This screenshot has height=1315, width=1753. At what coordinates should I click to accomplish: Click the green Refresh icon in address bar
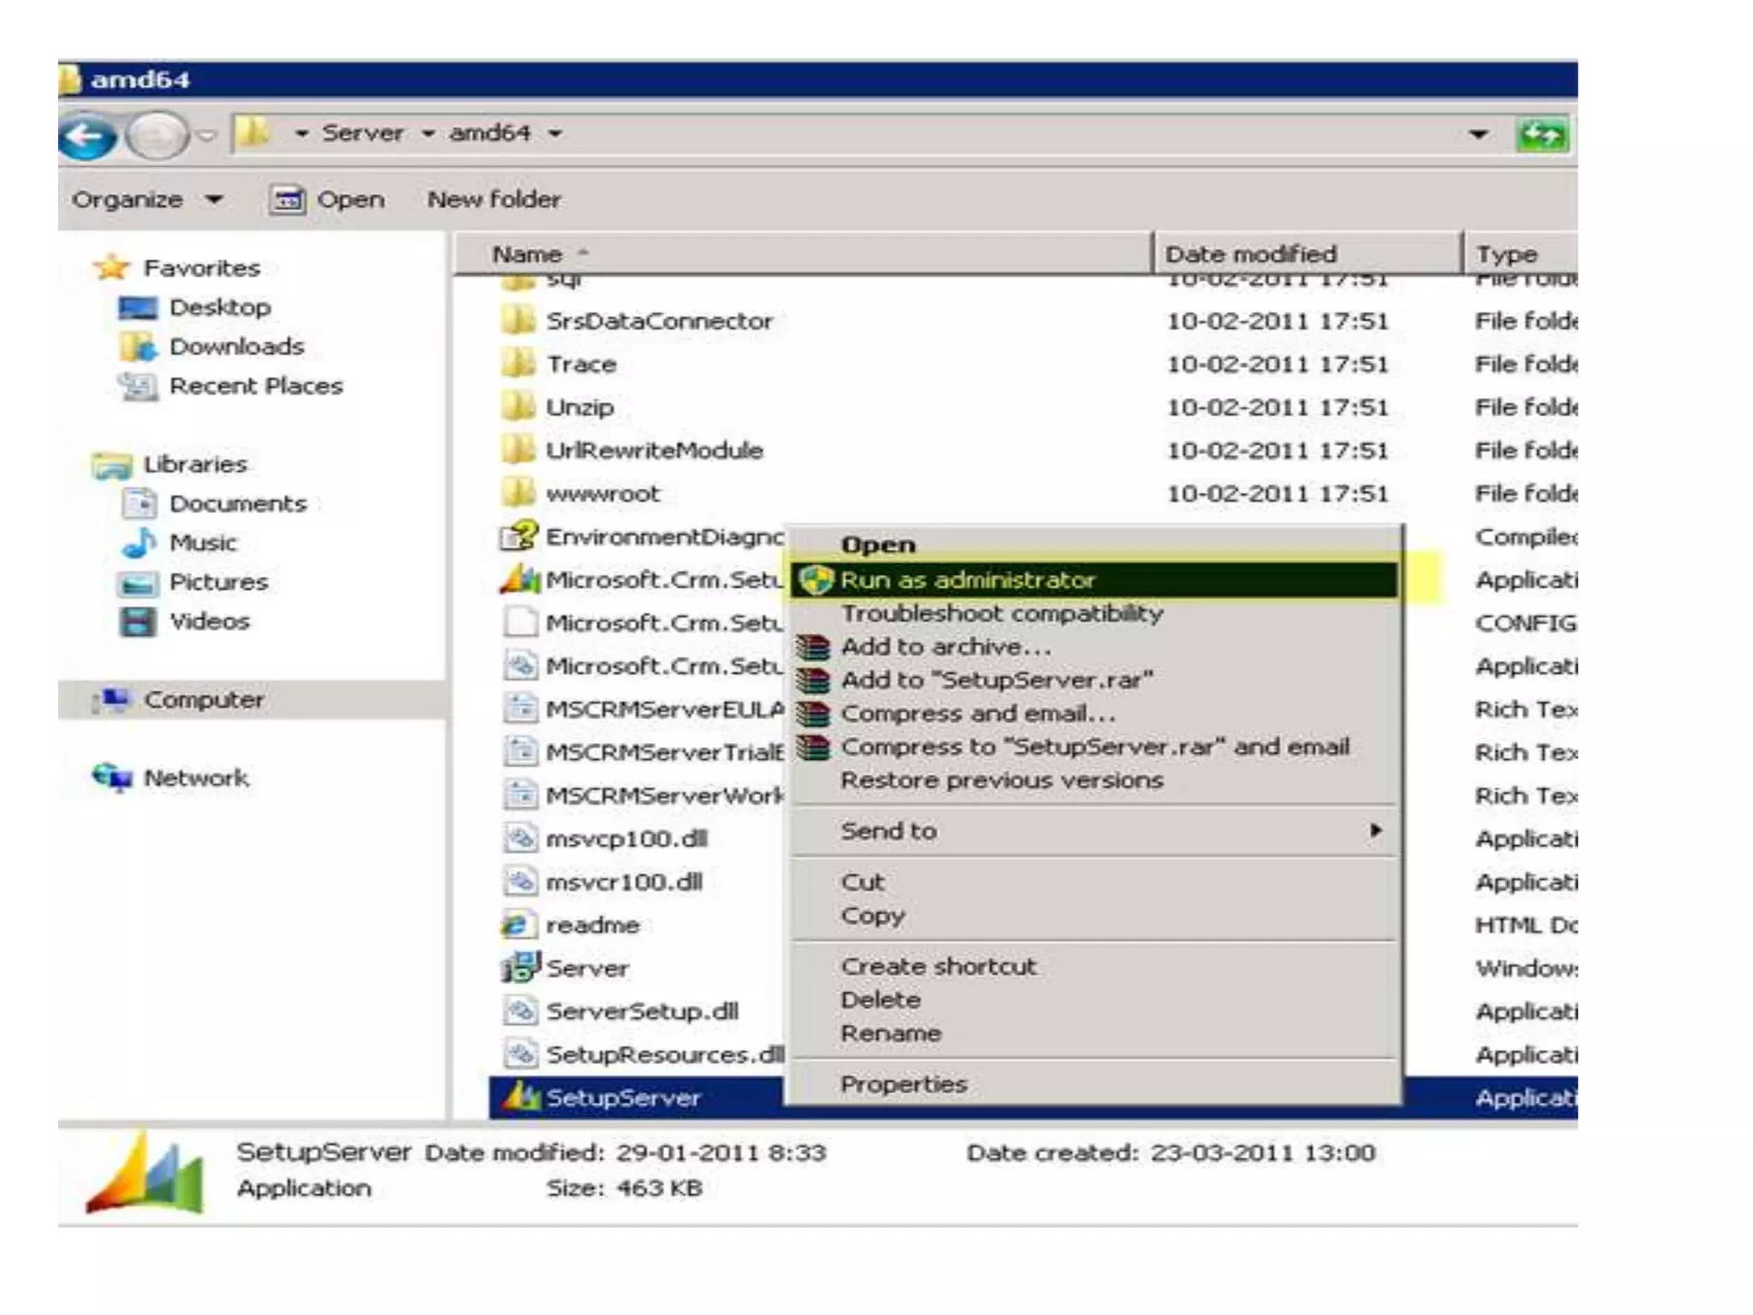coord(1542,135)
